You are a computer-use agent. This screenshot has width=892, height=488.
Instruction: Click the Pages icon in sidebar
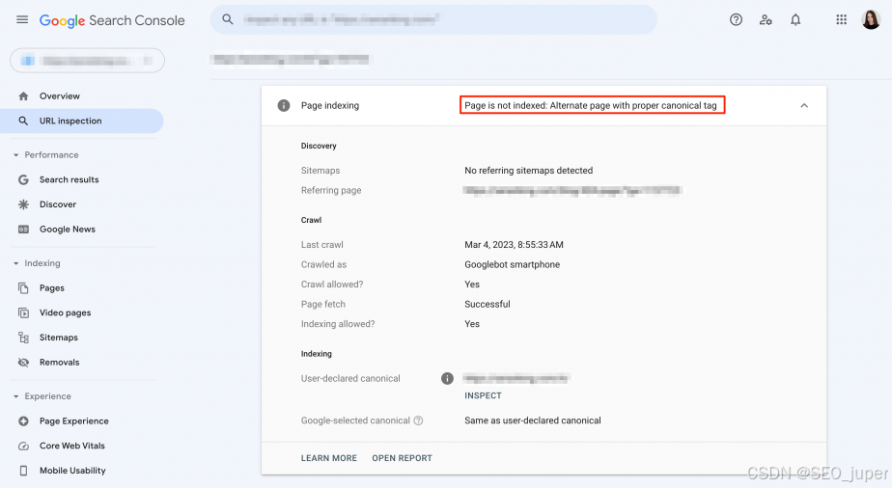[23, 288]
